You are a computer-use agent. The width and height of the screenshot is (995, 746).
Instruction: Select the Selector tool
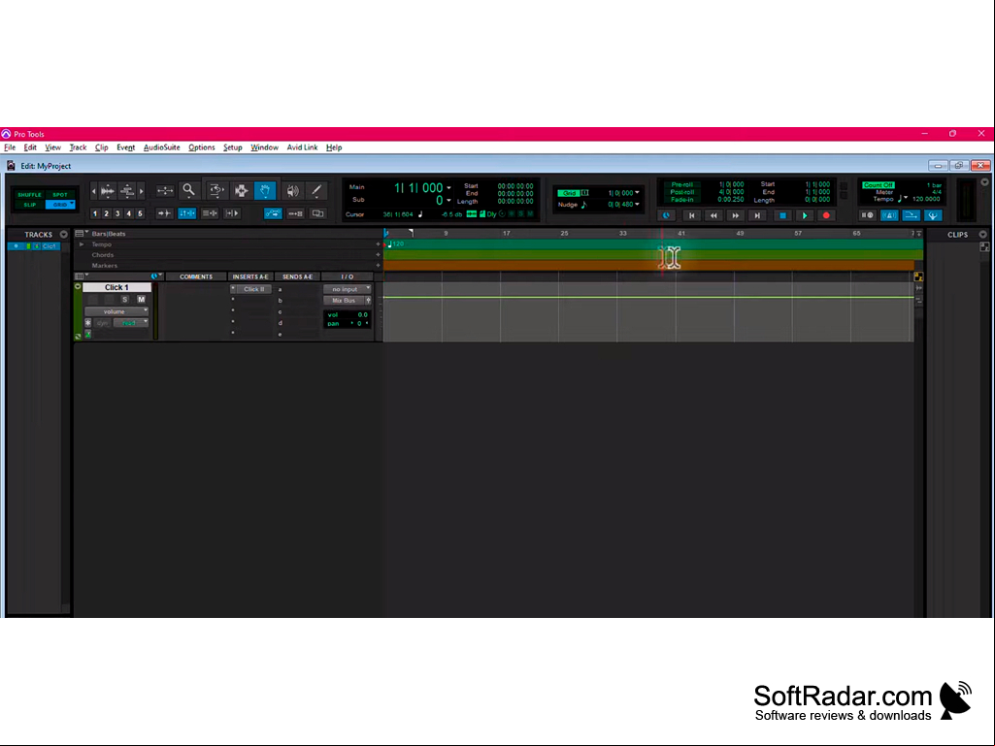[241, 190]
